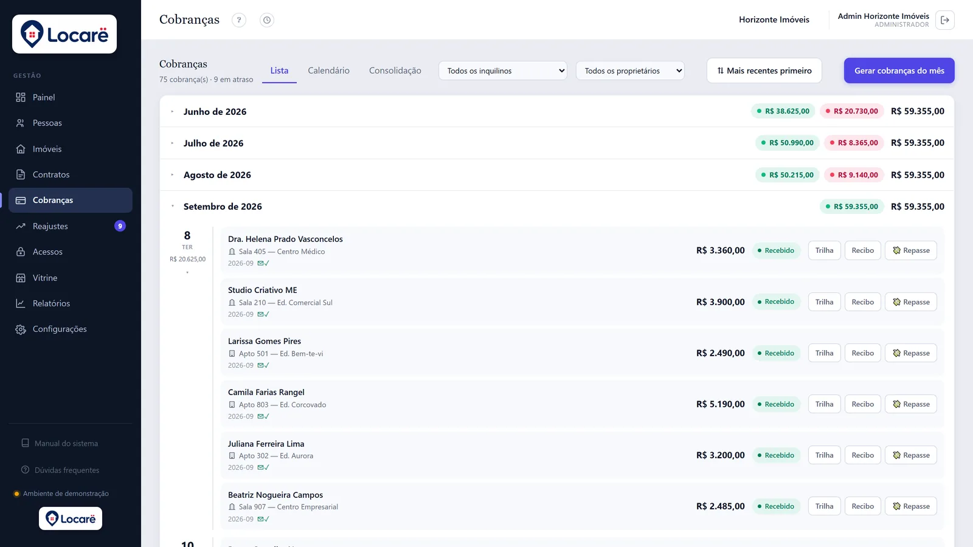This screenshot has height=547, width=973.
Task: Click Gerar cobranças do mês button
Action: pos(899,71)
